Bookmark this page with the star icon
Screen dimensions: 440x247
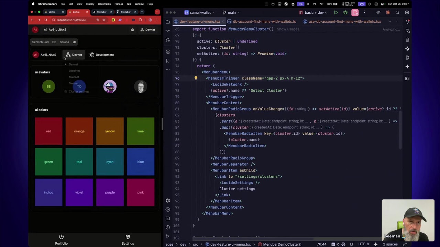[x=104, y=20]
